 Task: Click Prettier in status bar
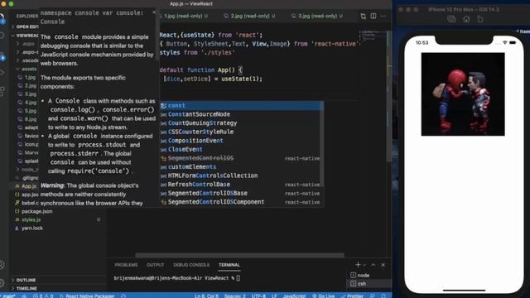click(352, 296)
